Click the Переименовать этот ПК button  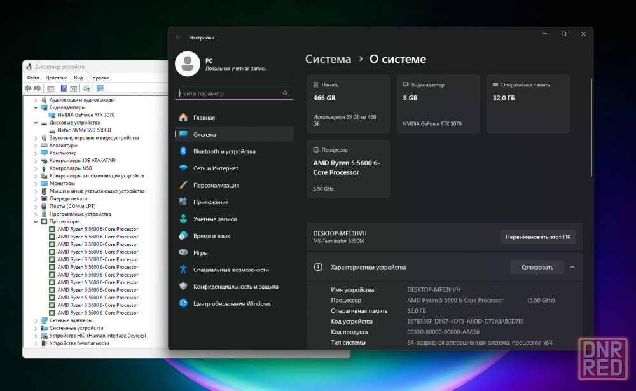(538, 237)
